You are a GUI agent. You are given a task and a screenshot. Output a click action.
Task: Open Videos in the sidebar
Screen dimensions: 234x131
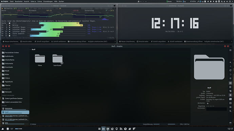click(x=15, y=78)
